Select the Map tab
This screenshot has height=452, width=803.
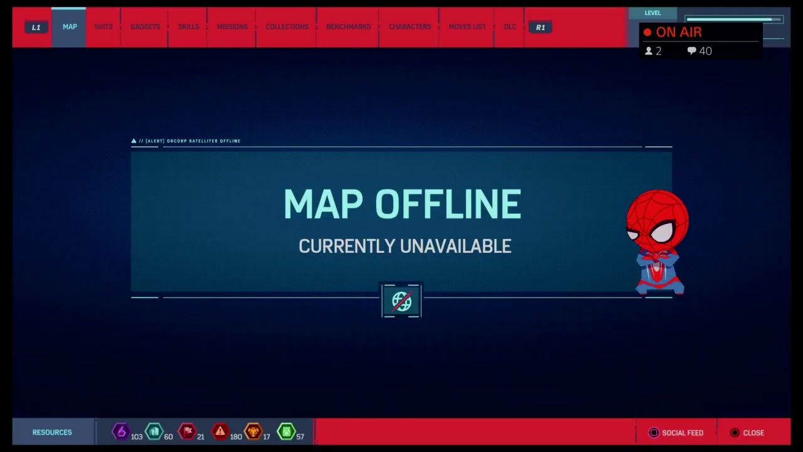pos(70,27)
